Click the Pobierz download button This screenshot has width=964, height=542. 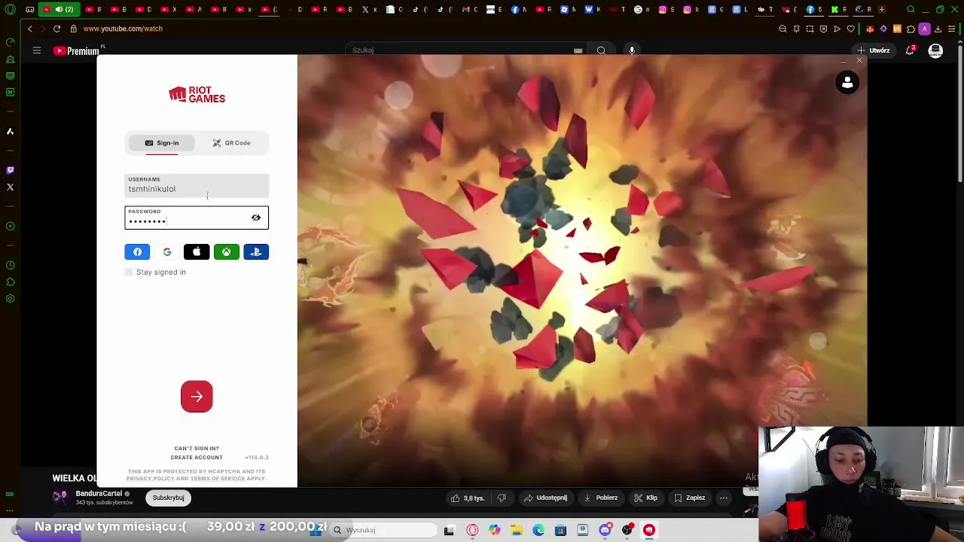coord(600,498)
